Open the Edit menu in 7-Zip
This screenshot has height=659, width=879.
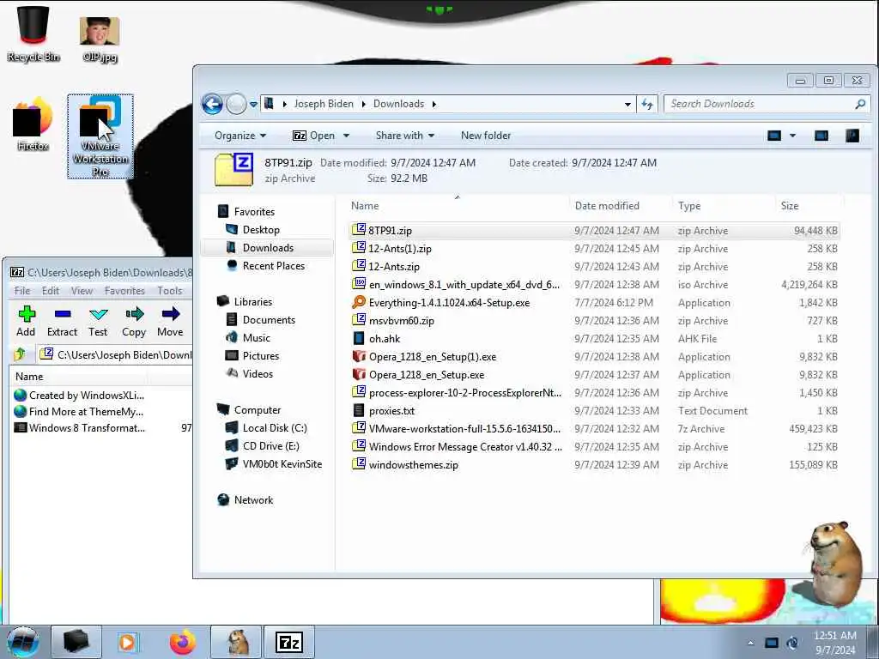coord(51,291)
